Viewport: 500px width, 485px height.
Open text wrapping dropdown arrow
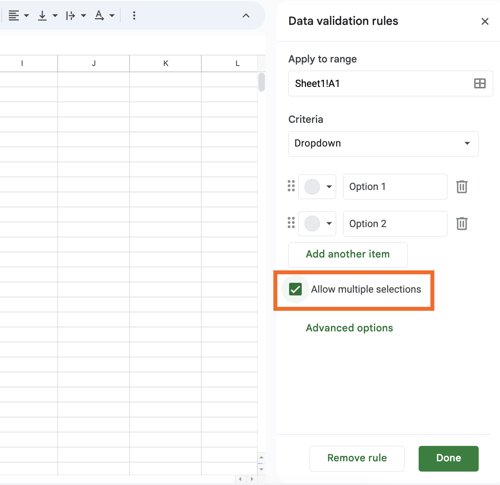pyautogui.click(x=83, y=16)
